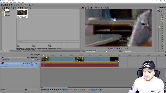Viewport: 166px width, 93px height.
Task: Mute the audio track with M
Action: click(x=34, y=63)
